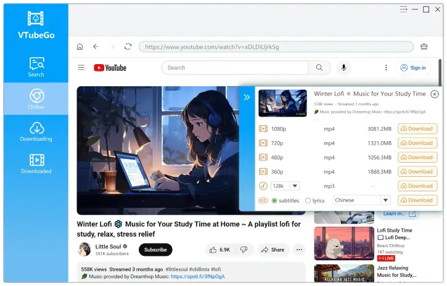Open Jazz Relaxing Music thumbnail
Screen dimensions: 447x286
tap(344, 274)
